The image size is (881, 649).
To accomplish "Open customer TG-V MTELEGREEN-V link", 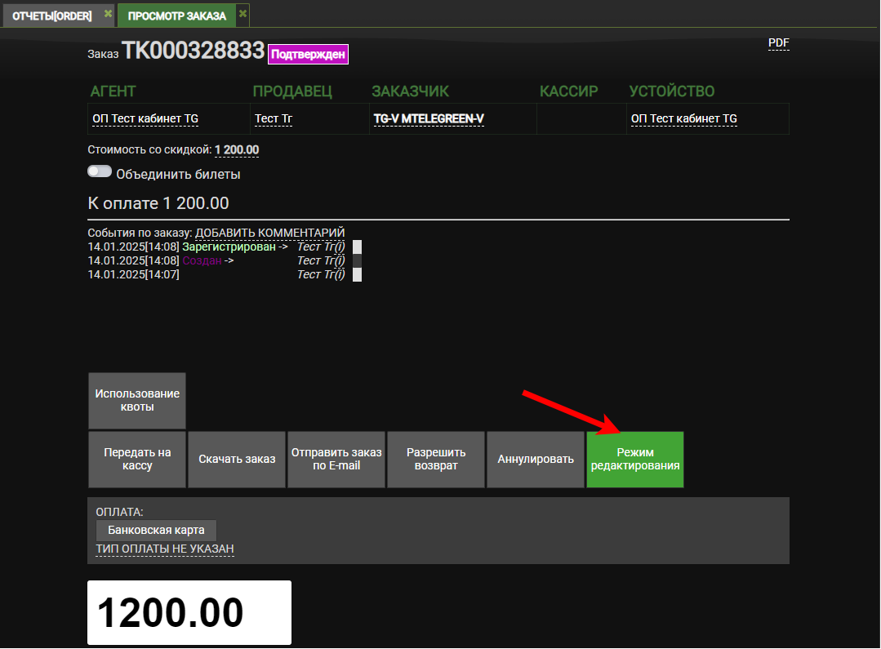I will pos(429,119).
